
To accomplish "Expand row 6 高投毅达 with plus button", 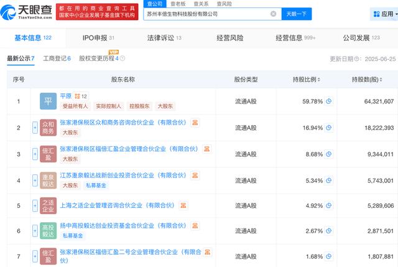I will [x=35, y=232].
